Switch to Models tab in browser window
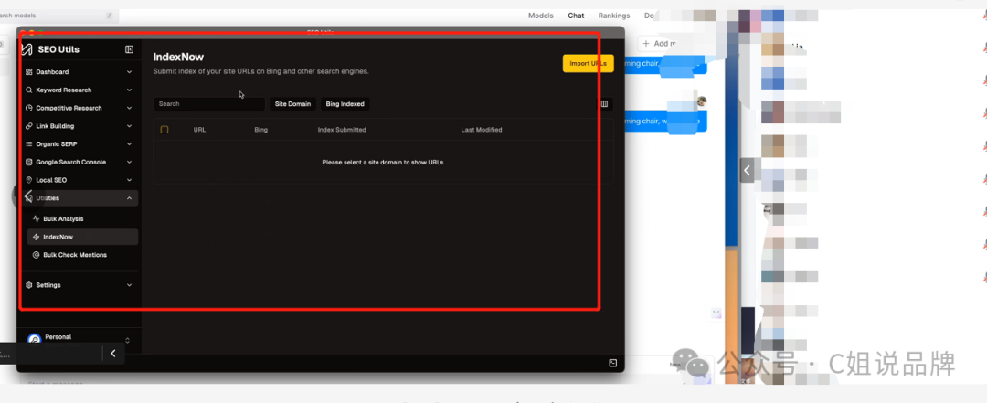This screenshot has width=987, height=403. [541, 16]
